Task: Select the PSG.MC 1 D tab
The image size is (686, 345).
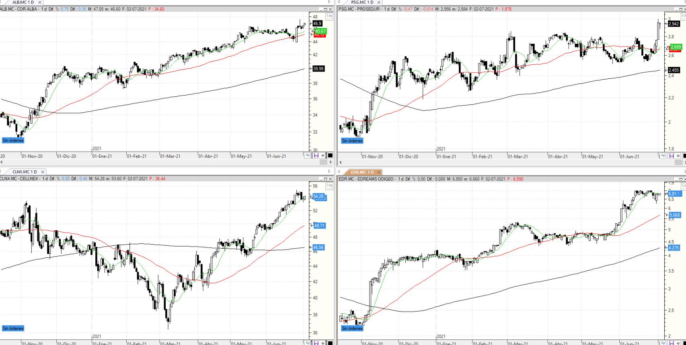Action: pyautogui.click(x=361, y=2)
